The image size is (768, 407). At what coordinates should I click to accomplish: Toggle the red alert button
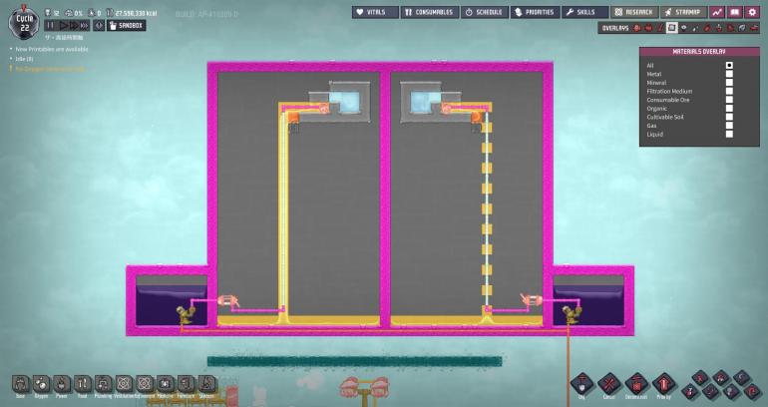(99, 26)
